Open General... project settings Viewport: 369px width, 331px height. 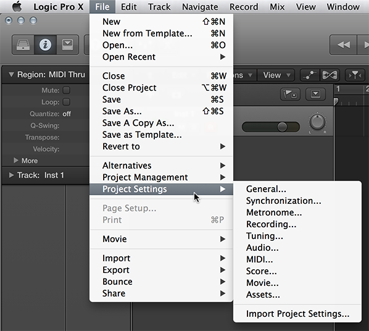(x=297, y=189)
